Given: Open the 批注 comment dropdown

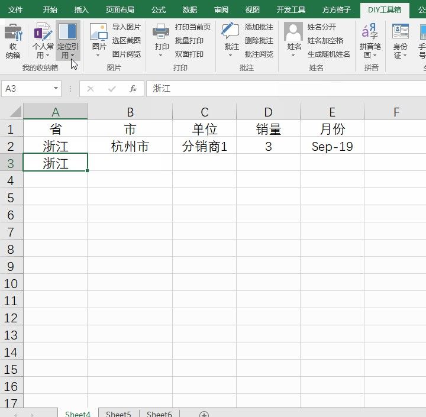Looking at the screenshot, I should coord(231,41).
